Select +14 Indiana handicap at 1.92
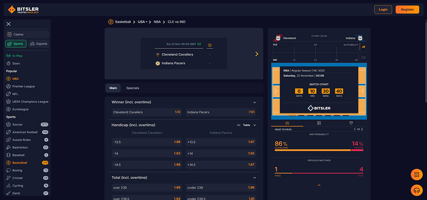The width and height of the screenshot is (427, 200). click(x=221, y=153)
